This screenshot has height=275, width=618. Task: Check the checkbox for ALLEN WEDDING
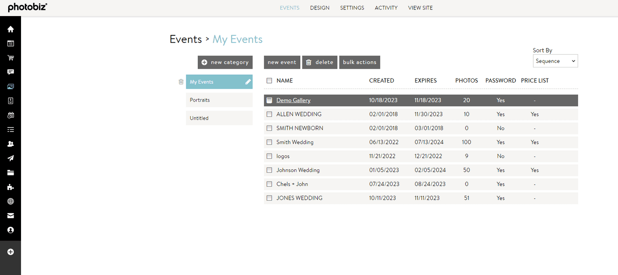click(x=269, y=114)
